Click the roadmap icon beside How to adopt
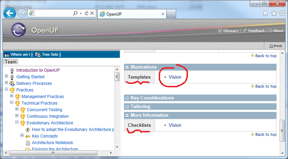 click(x=28, y=130)
